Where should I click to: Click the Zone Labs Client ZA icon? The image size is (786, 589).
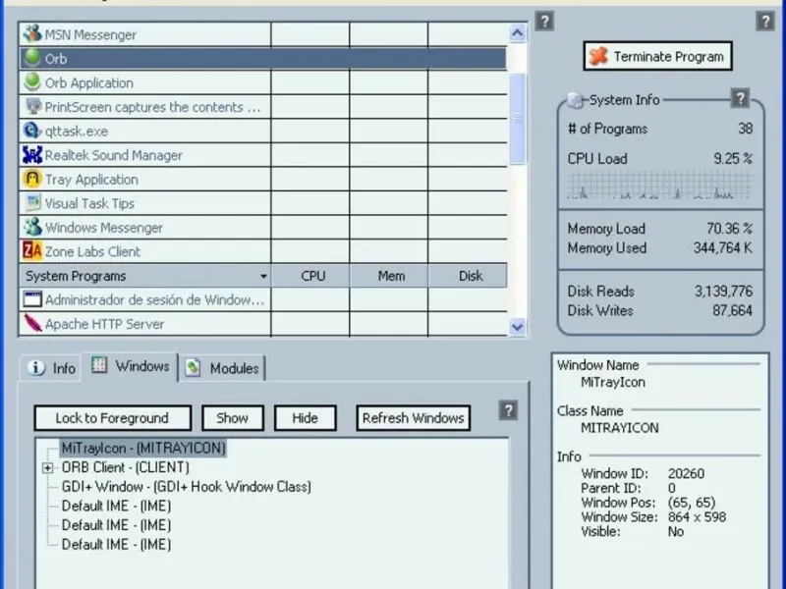coord(32,250)
